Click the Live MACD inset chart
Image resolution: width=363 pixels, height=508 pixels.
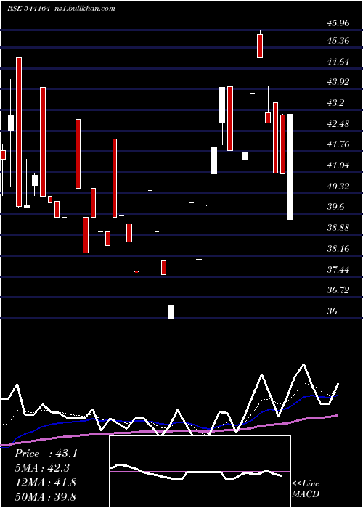tap(200, 472)
